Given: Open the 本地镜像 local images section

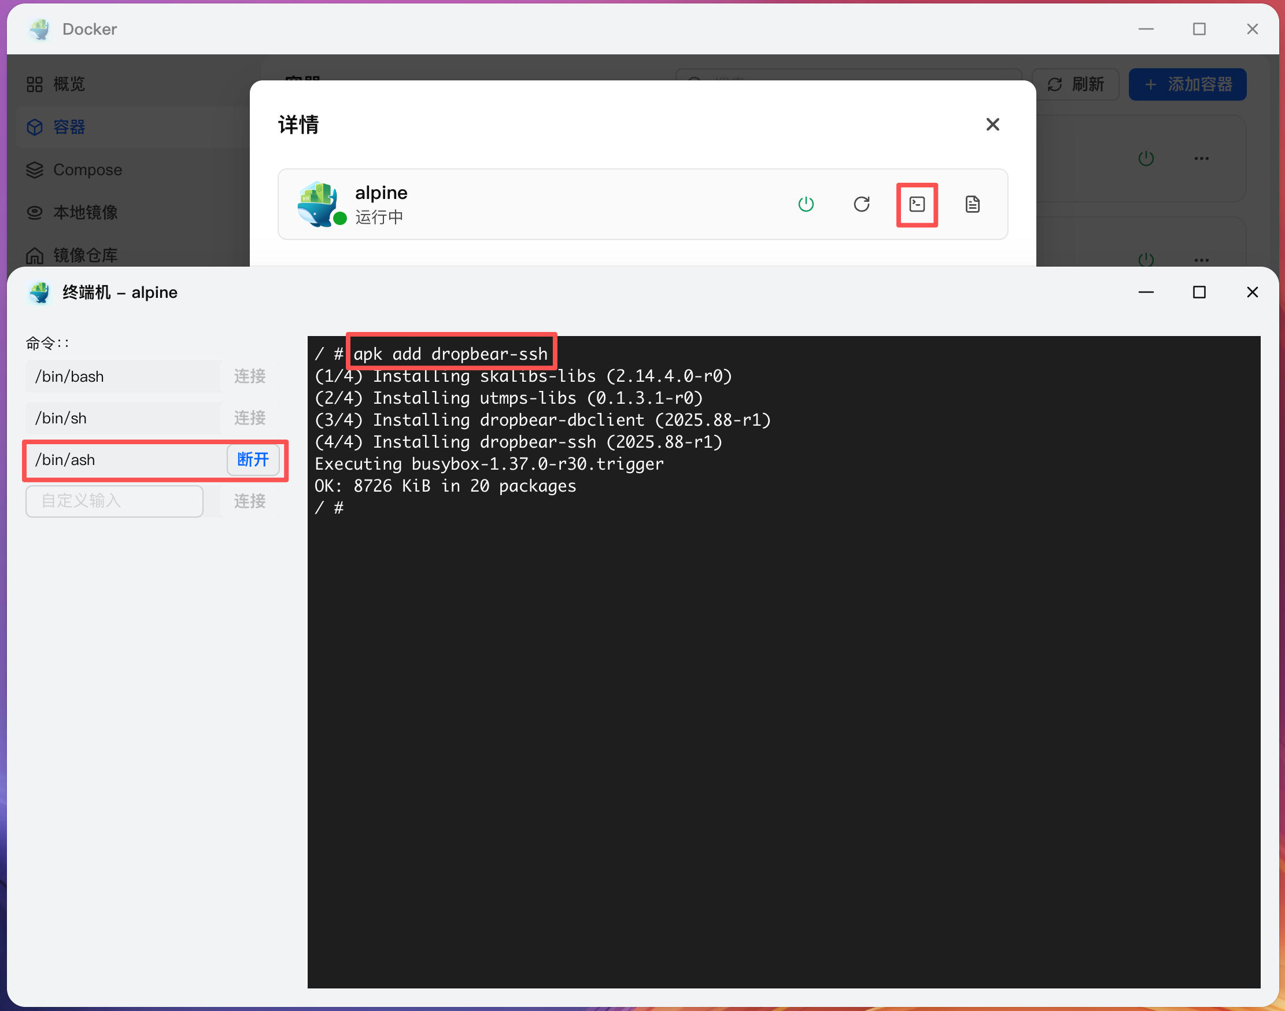Looking at the screenshot, I should pos(84,212).
